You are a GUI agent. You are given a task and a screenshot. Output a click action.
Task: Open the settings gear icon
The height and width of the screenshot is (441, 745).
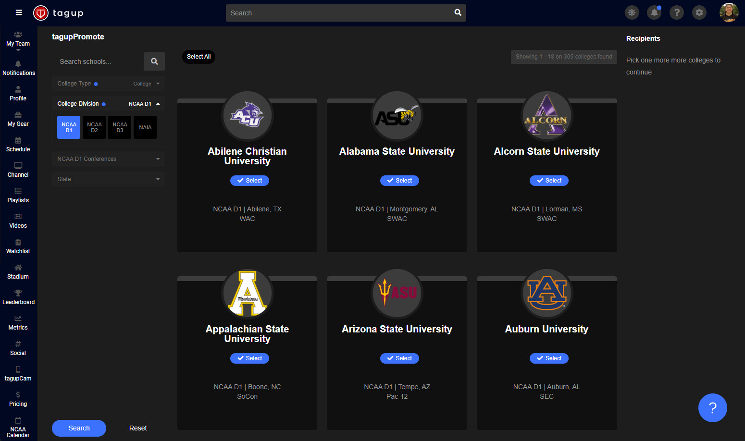(x=699, y=13)
